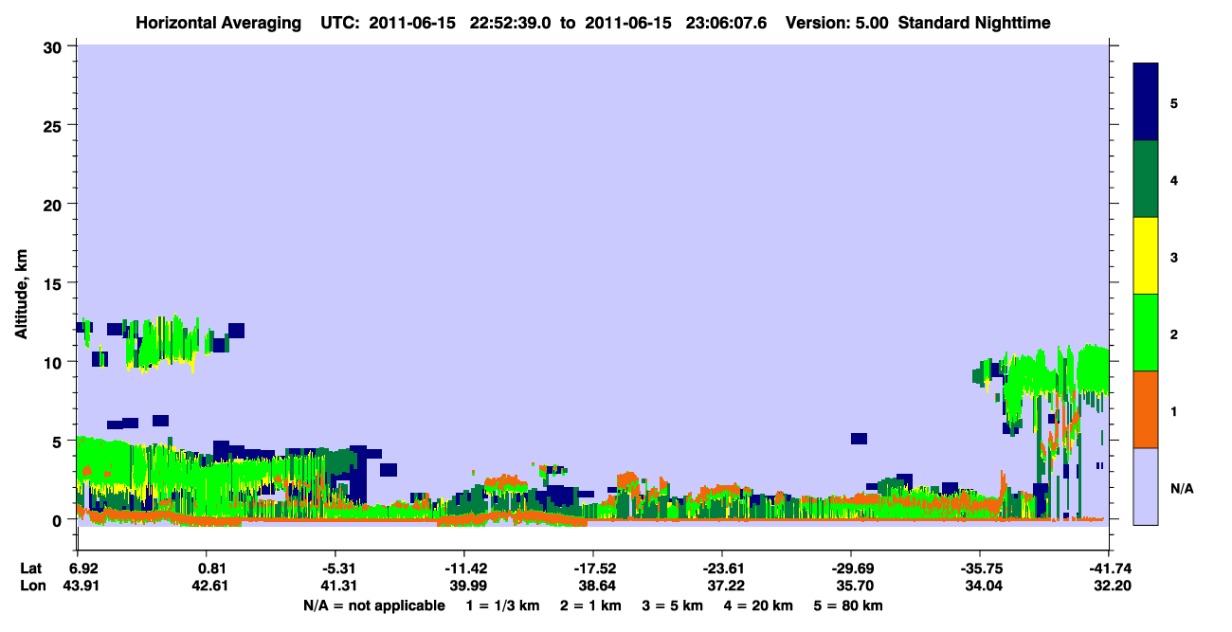
Task: Click the latitude value -23.61
Action: 722,569
